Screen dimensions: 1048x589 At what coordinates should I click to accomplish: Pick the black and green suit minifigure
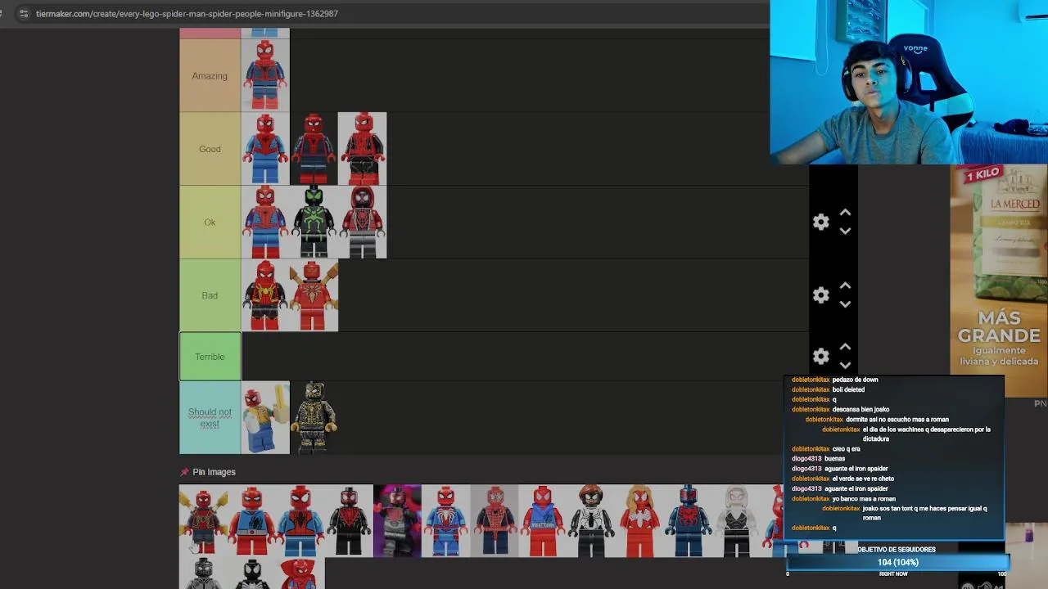point(314,223)
